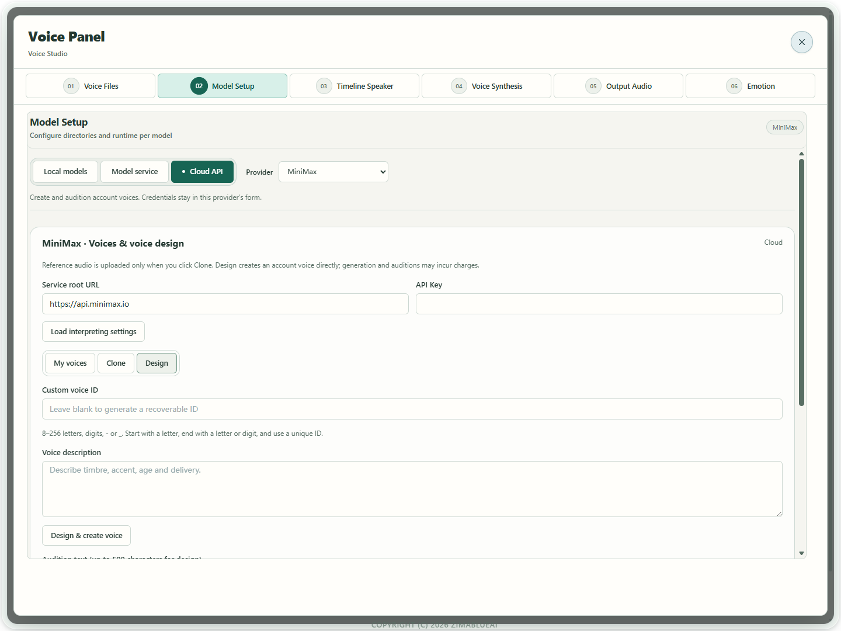
Task: Switch to the Model Setup tab
Action: coord(223,86)
